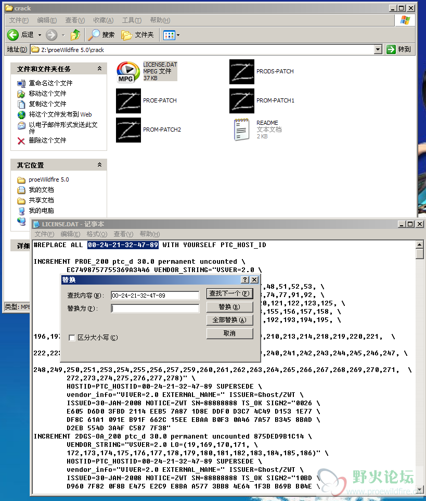
Task: Click the proeWildfire 5.0 link in Other Places
Action: [x=49, y=180]
